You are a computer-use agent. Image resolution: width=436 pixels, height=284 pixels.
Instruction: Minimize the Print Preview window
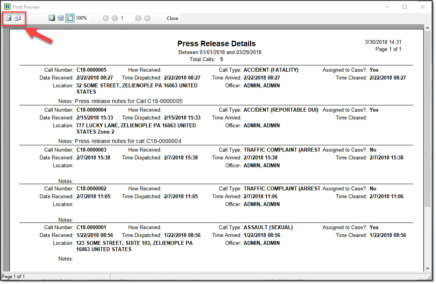click(387, 7)
